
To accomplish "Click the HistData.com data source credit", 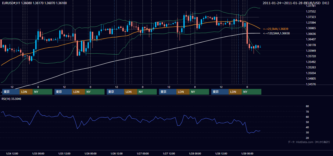I will coord(309,142).
